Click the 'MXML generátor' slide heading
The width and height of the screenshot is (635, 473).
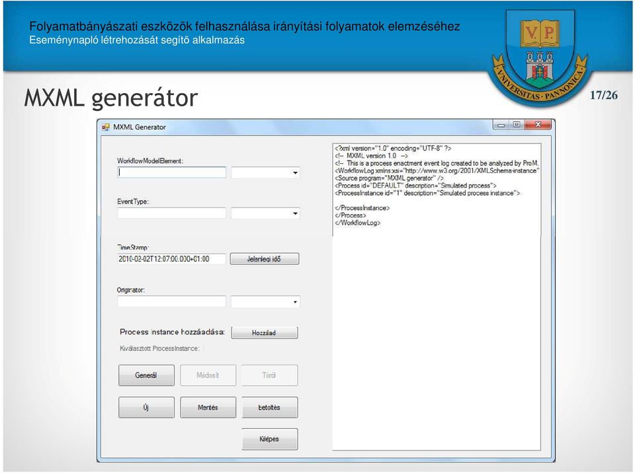click(x=110, y=98)
